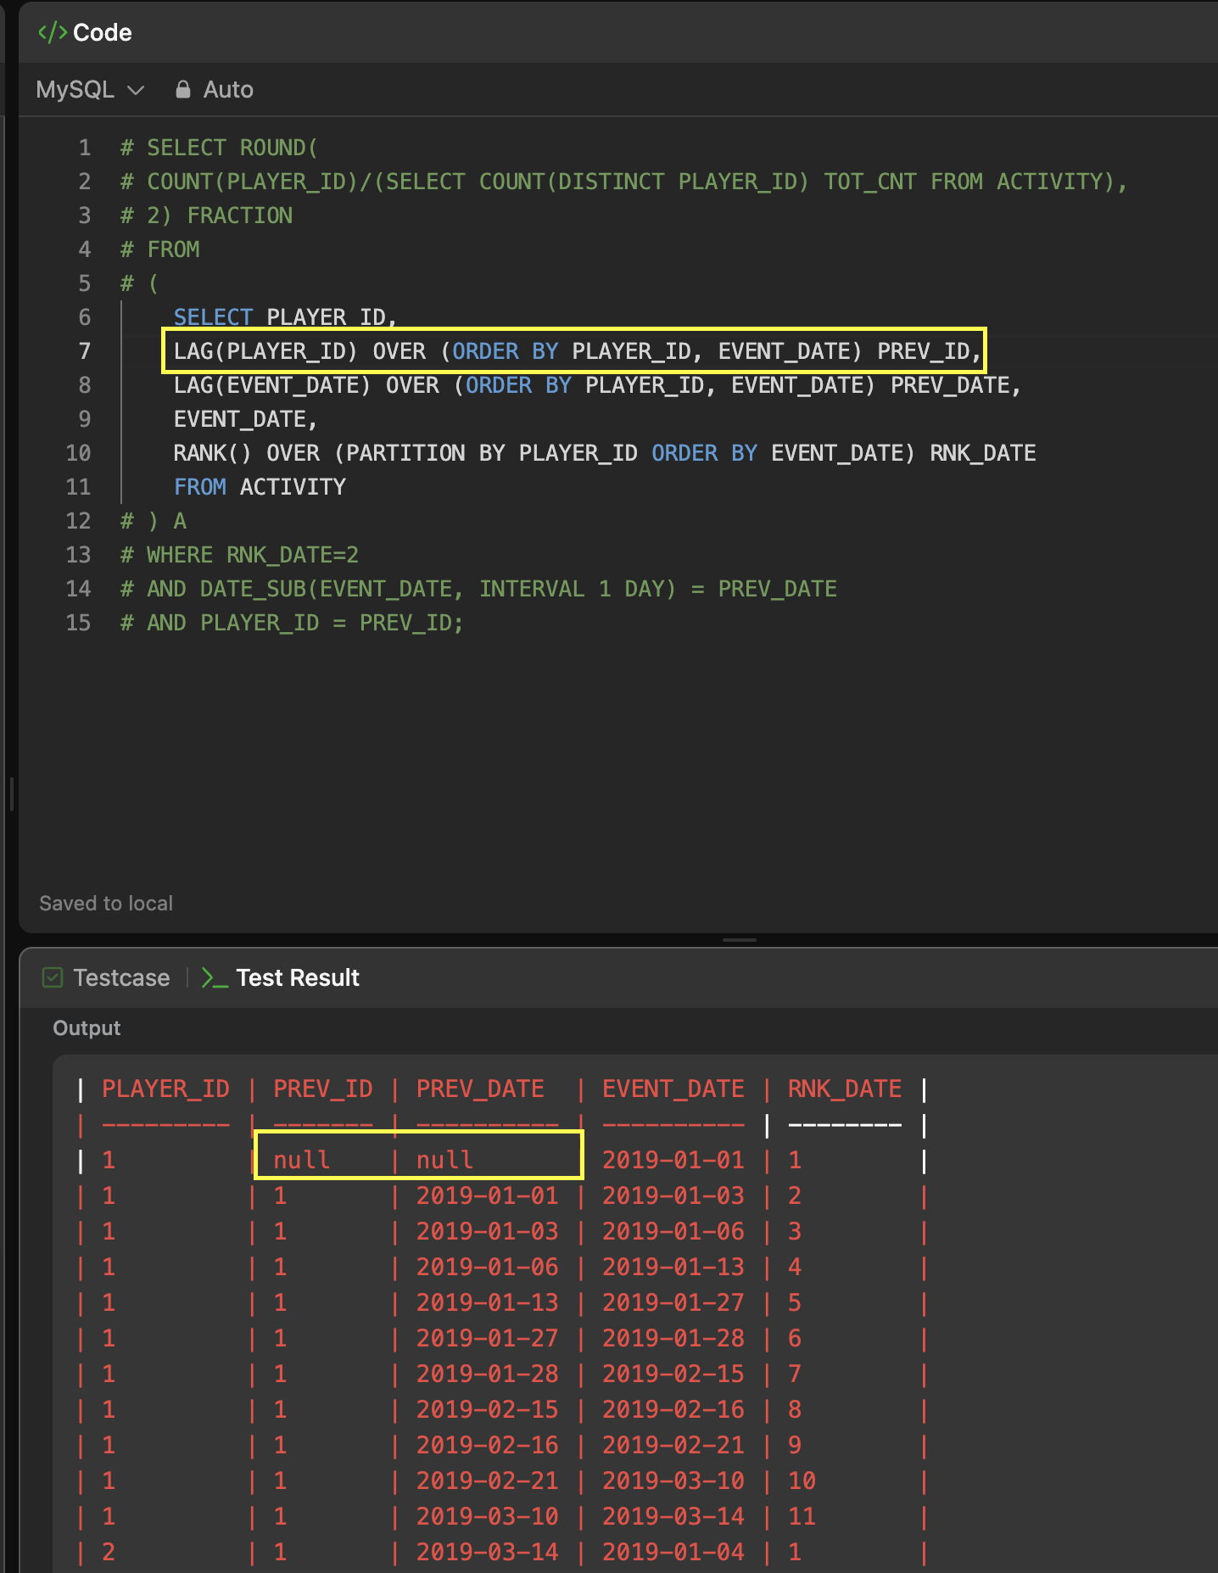This screenshot has height=1573, width=1218.
Task: Click EVENT_DATE cell 2019-01-27
Action: [x=673, y=1302]
